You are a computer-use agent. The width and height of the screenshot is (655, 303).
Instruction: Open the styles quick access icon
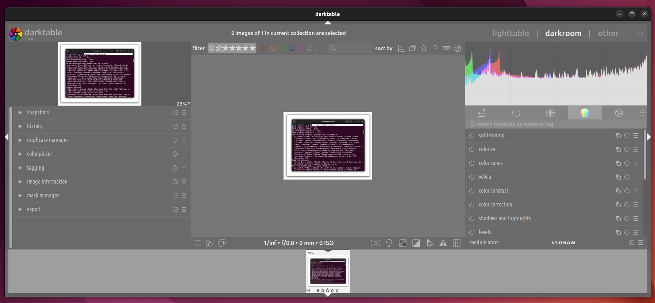click(209, 243)
